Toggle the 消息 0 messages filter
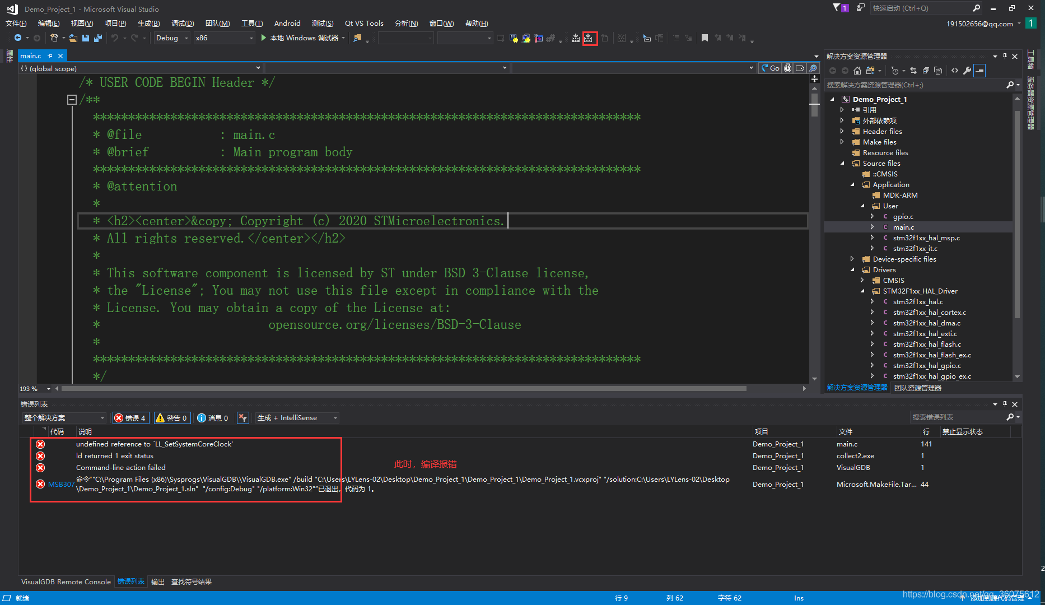Image resolution: width=1045 pixels, height=605 pixels. [213, 417]
